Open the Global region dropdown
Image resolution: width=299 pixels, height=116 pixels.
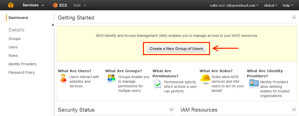[270, 5]
